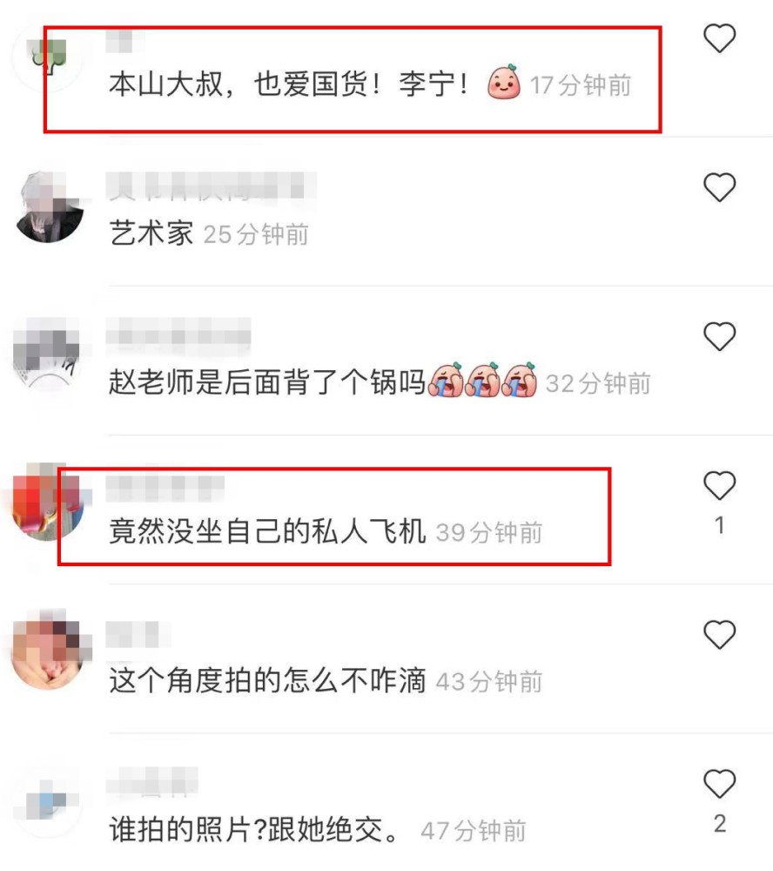Viewport: 773px width, 871px height.
Task: Like the 李宁 national goods comment
Action: click(x=720, y=38)
